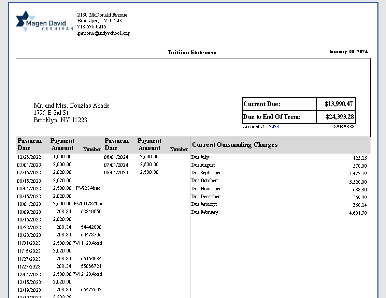Click the Current Due amount $13,990.47
This screenshot has width=386, height=298.
(x=339, y=104)
